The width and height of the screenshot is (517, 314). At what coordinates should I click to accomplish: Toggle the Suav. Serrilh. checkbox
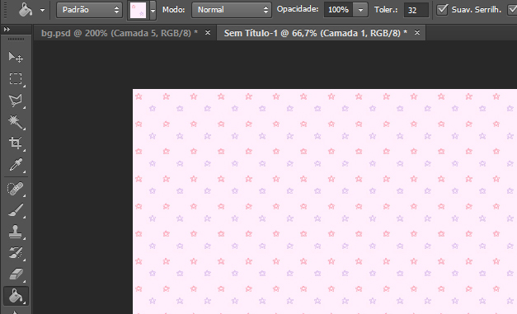[x=442, y=10]
